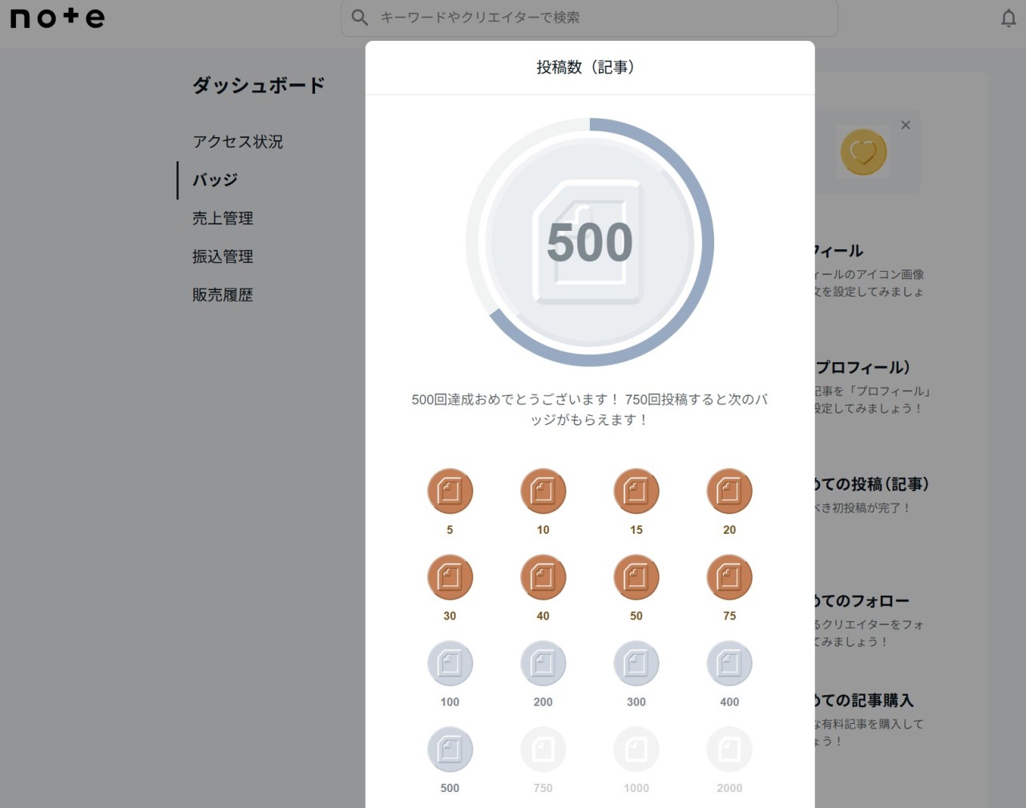Close the heart badge card
This screenshot has width=1026, height=808.
coord(905,125)
